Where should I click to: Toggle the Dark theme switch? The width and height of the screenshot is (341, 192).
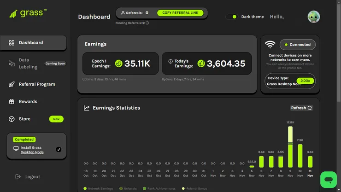[x=232, y=17]
